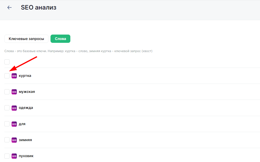
Task: Tick the select-all checkbox above the word list
Action: coord(7,62)
